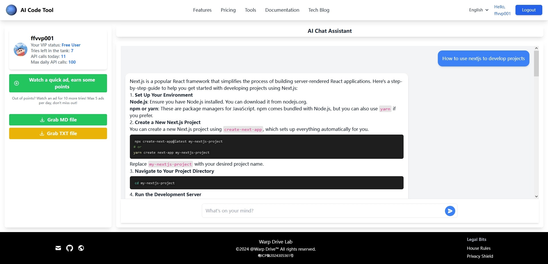The image size is (548, 264).
Task: Click the 'Create a New Next.js Project' heading
Action: tap(168, 122)
